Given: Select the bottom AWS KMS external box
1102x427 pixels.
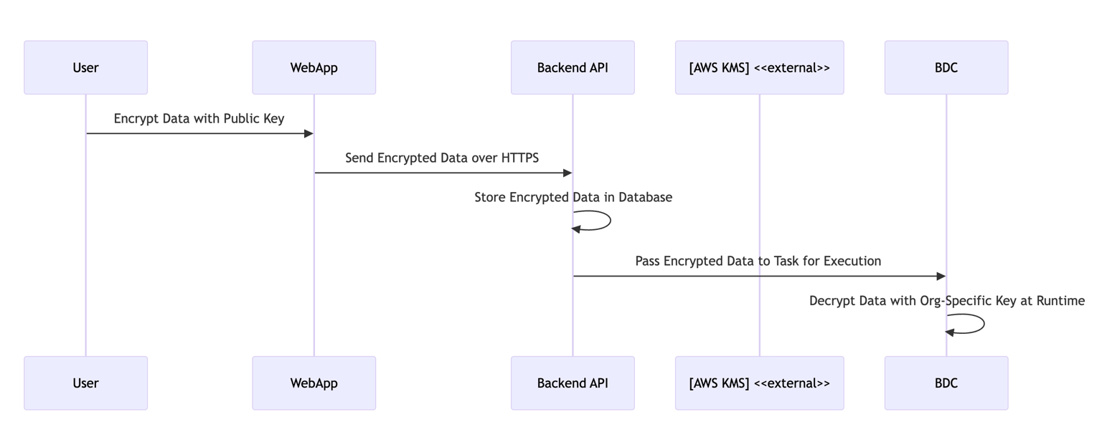Looking at the screenshot, I should [759, 383].
